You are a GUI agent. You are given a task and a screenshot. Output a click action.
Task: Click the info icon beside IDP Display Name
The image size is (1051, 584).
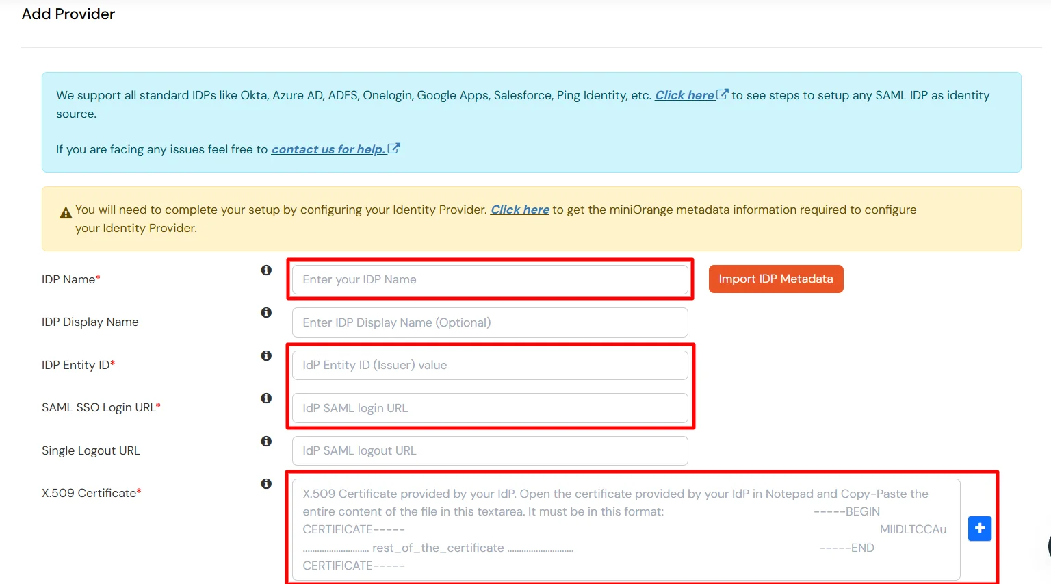click(x=266, y=312)
